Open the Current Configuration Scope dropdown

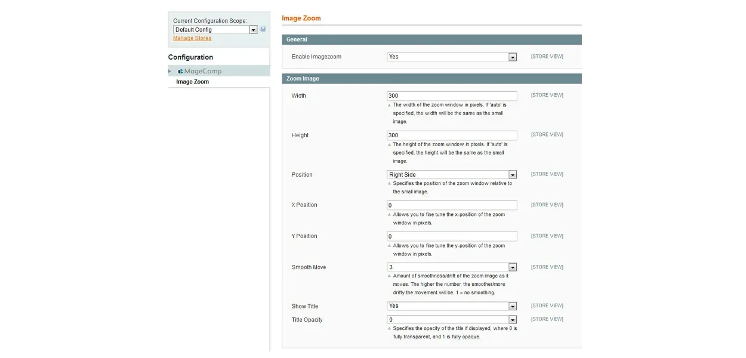(x=215, y=30)
